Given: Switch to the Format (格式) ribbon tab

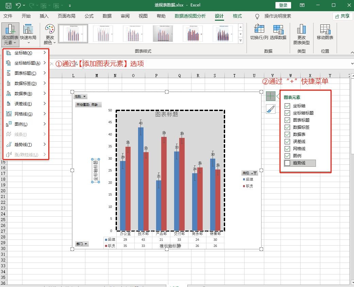Looking at the screenshot, I should [237, 16].
